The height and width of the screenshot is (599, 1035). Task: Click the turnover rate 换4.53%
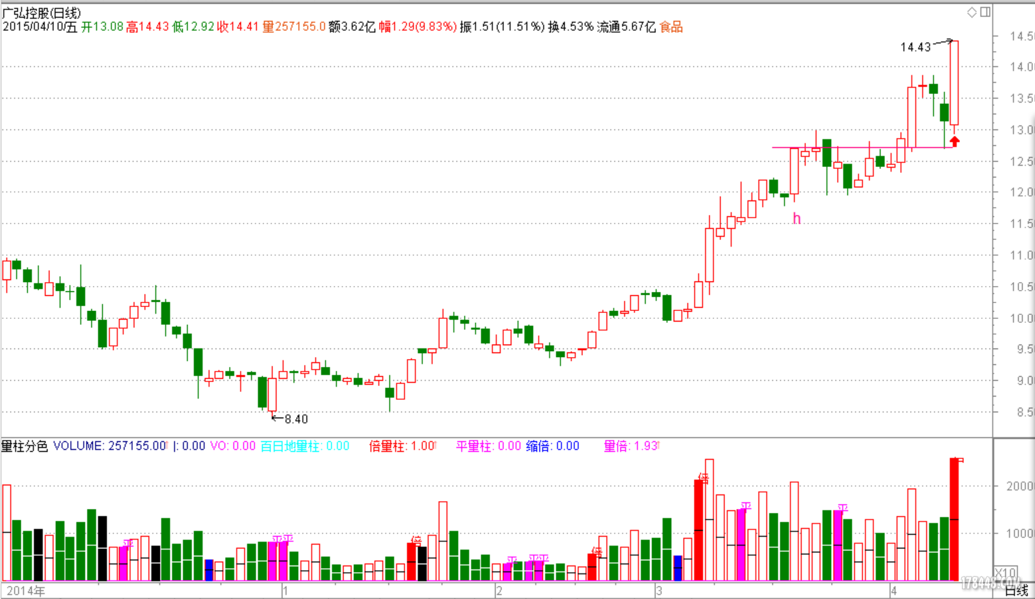(x=571, y=27)
